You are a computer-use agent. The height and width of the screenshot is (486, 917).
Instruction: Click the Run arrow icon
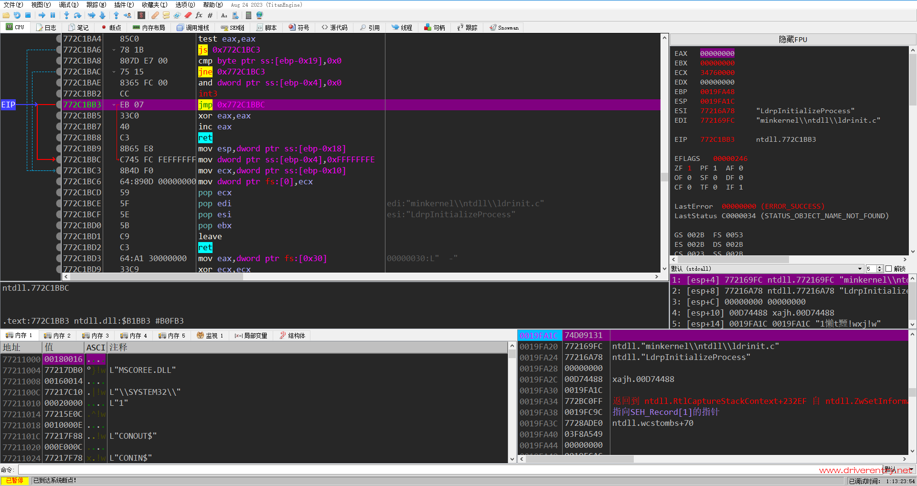[x=42, y=15]
